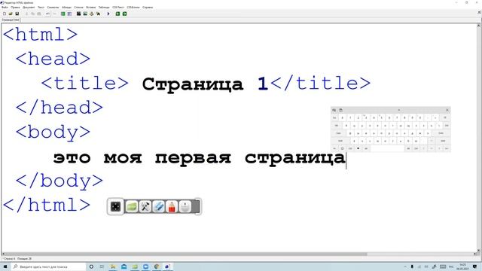Open the Правка menu
The image size is (482, 271).
point(15,7)
